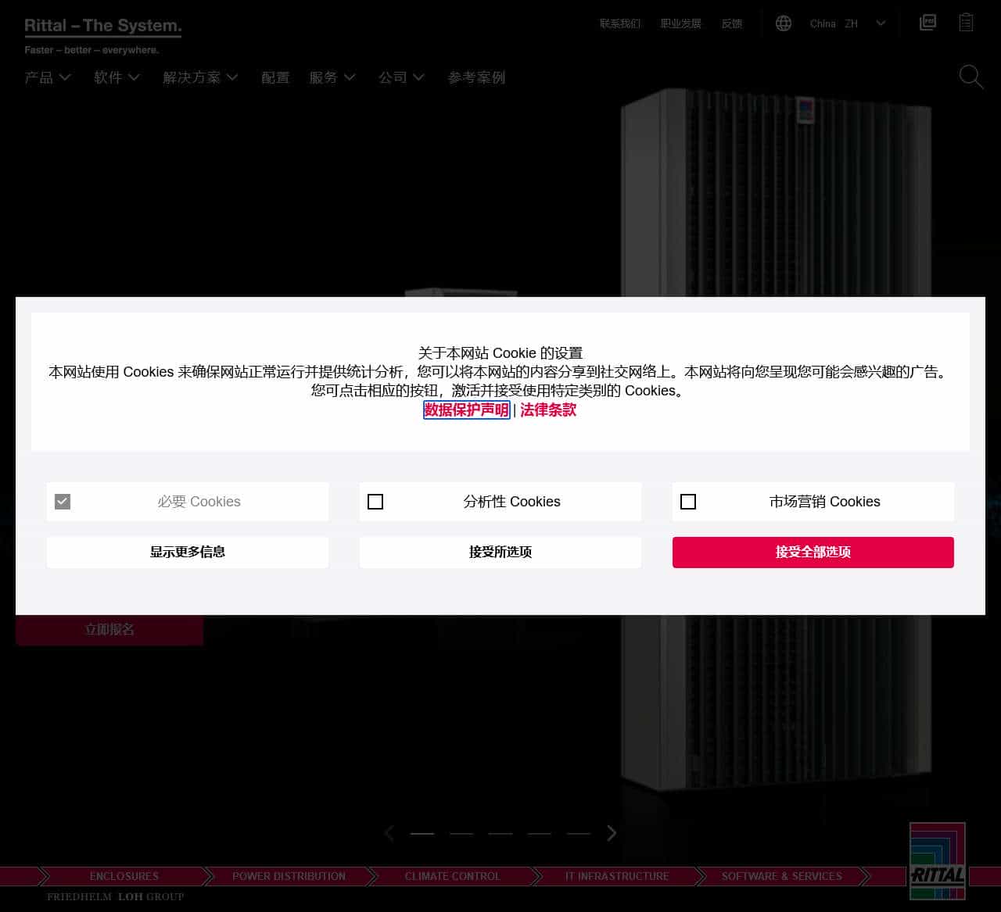Open the clipboard notepad icon in header
The width and height of the screenshot is (1001, 912).
[967, 23]
